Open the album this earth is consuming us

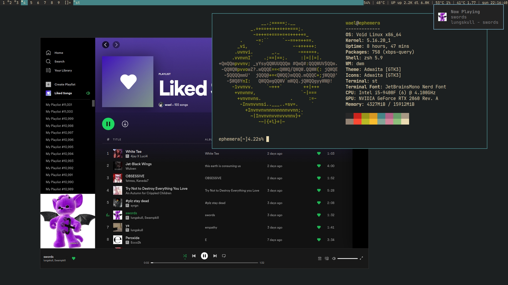pos(223,166)
